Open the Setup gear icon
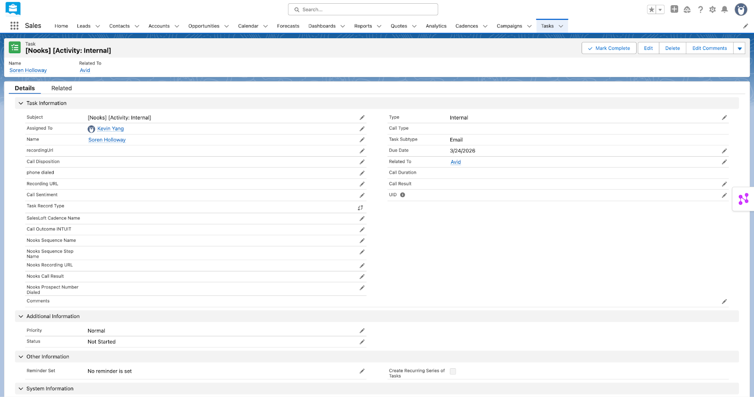 coord(713,9)
